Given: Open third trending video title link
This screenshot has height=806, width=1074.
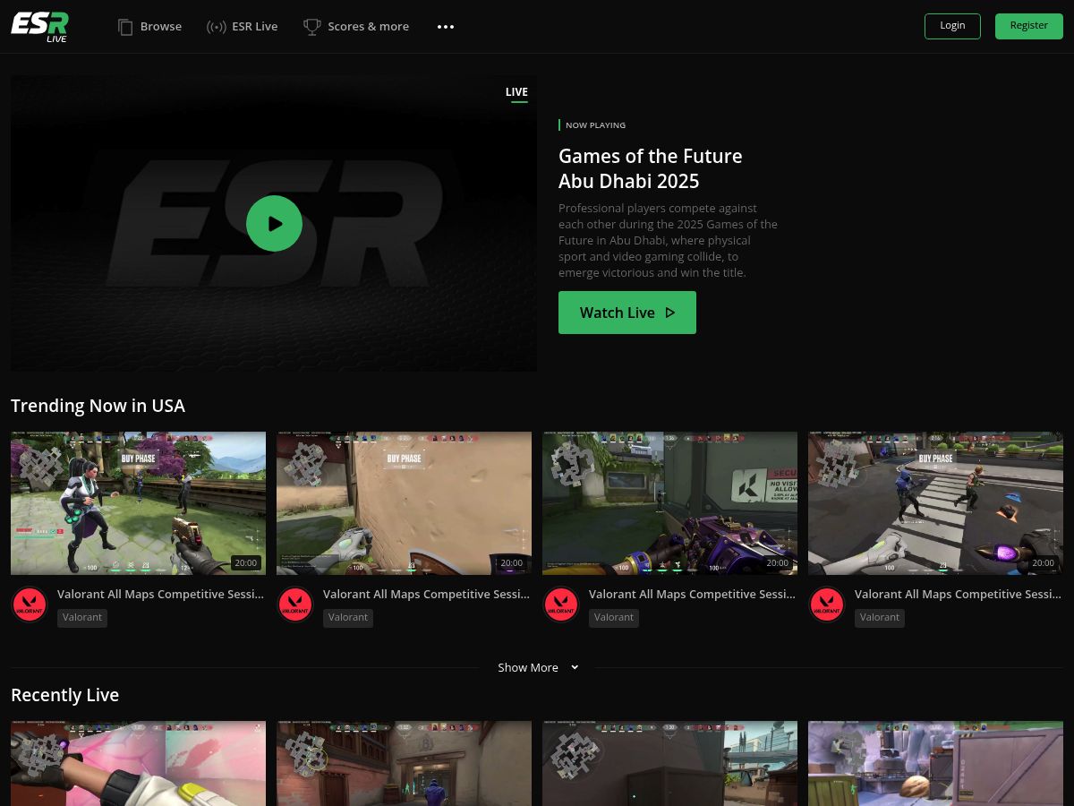Looking at the screenshot, I should pos(692,594).
